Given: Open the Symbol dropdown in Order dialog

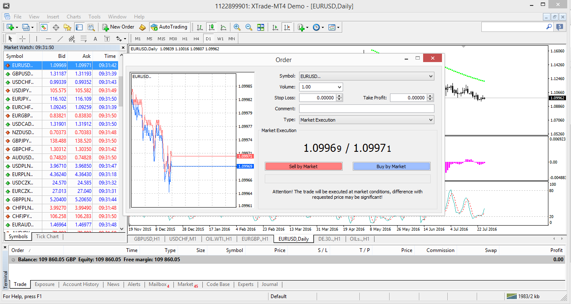Looking at the screenshot, I should 431,76.
